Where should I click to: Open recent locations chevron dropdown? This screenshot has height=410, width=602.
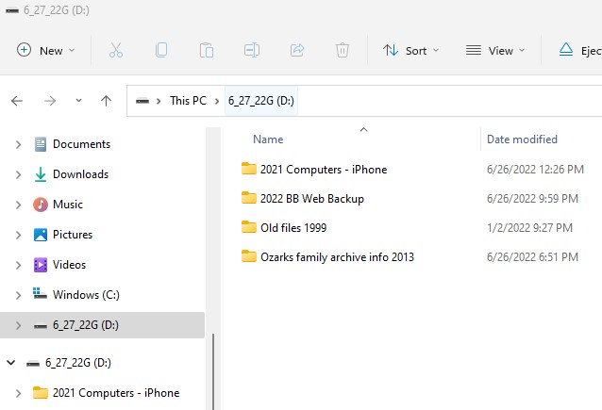78,101
